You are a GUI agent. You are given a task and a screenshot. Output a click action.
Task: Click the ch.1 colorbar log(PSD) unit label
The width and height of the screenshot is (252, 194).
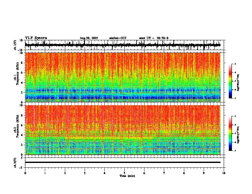point(238,83)
